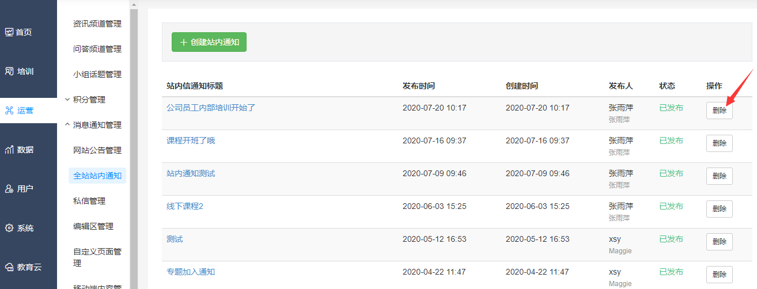The height and width of the screenshot is (289, 757).
Task: Collapse the 消息通知管理 menu group
Action: point(93,125)
